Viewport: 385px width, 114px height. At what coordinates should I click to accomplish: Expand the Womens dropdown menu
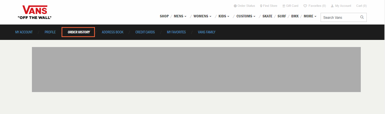pos(202,16)
